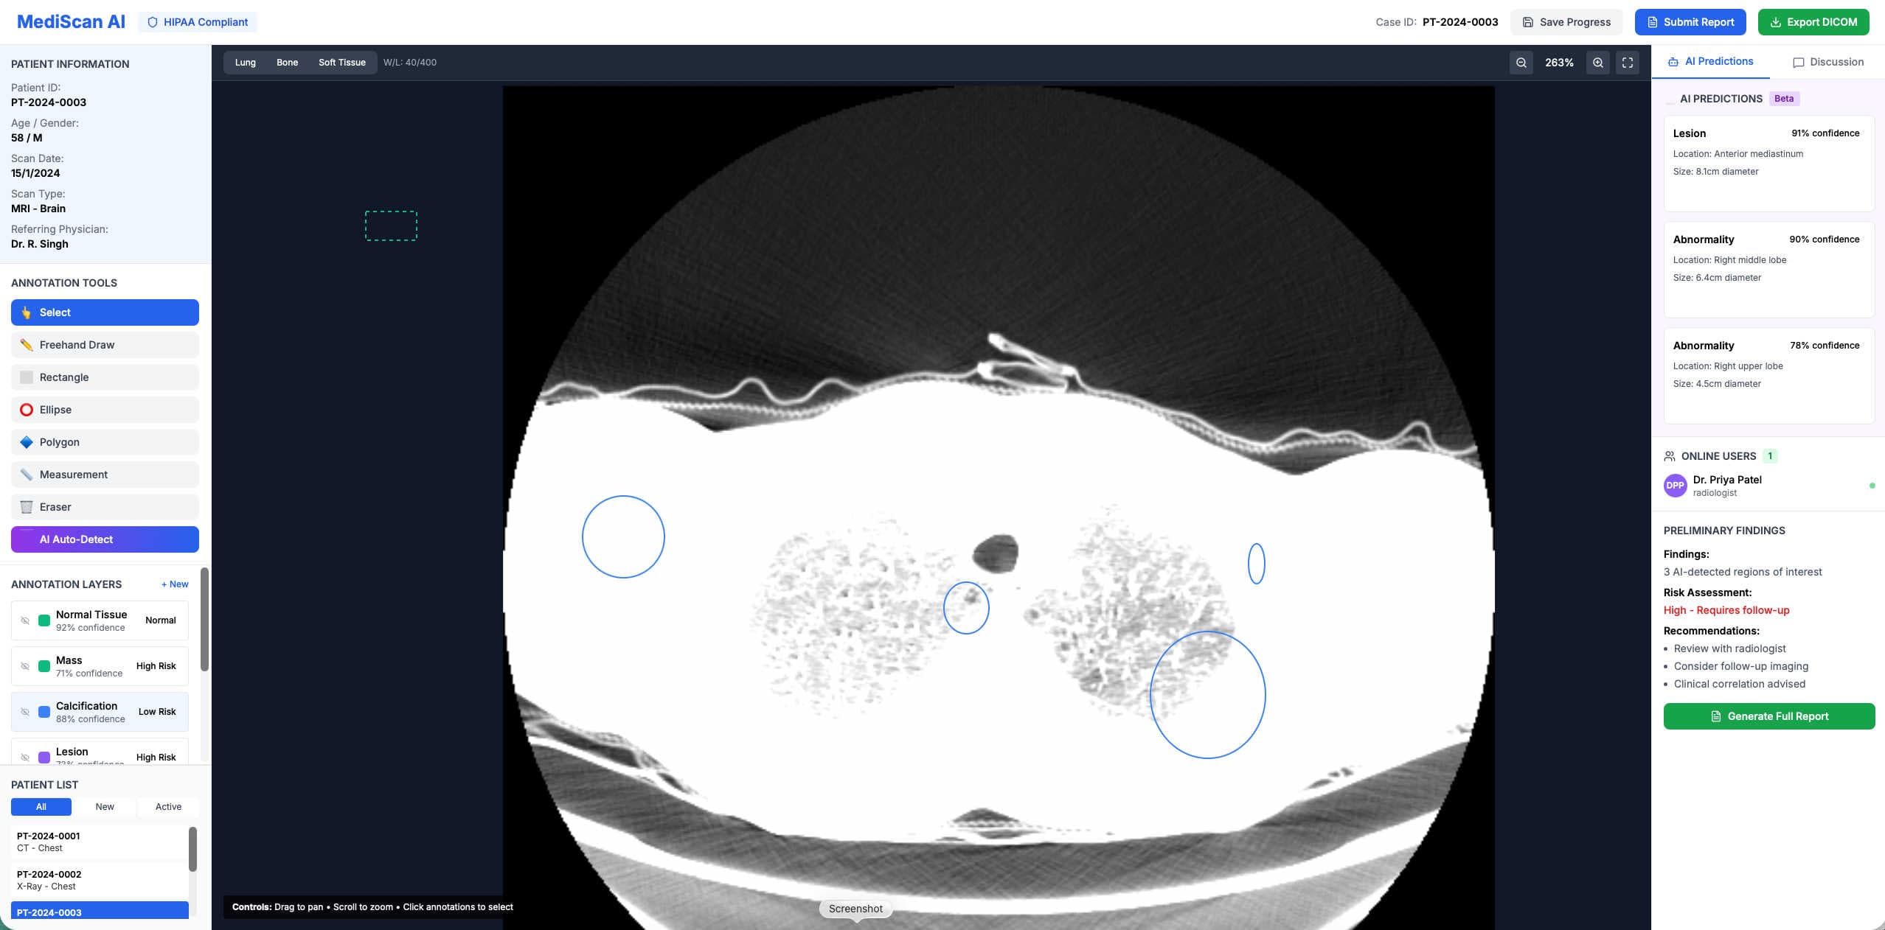Hide the Normal Tissue annotation layer
The image size is (1885, 930).
point(27,620)
